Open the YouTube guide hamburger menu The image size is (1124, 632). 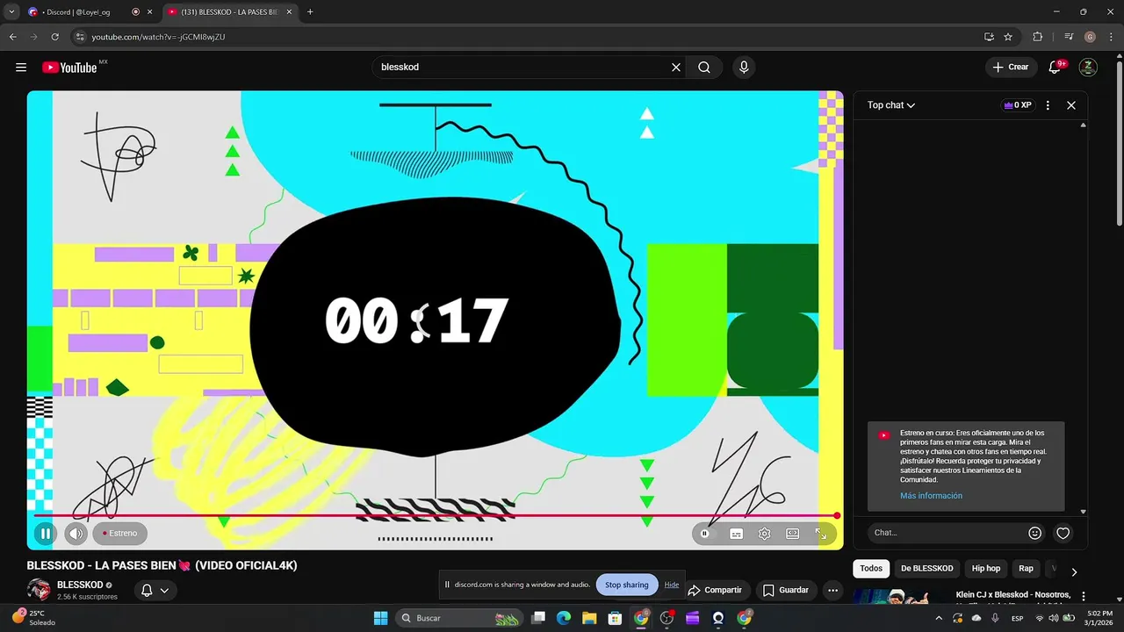[x=21, y=68]
